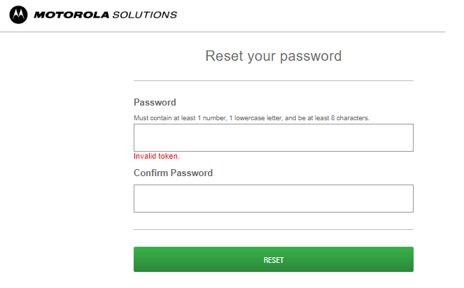Viewport: 464px width, 288px height.
Task: Click the divider line above the RESET button
Action: pyautogui.click(x=274, y=229)
